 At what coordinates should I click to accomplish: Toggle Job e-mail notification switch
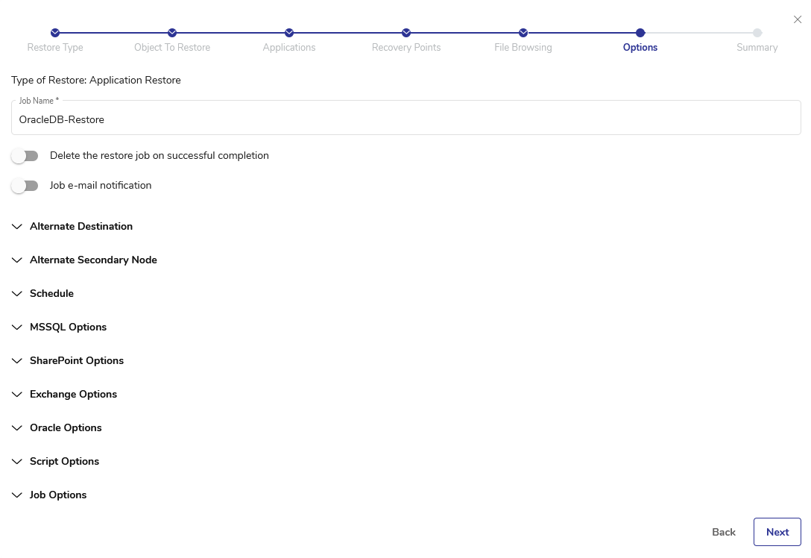[25, 186]
